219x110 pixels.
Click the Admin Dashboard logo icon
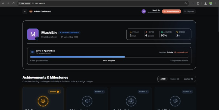[31, 11]
